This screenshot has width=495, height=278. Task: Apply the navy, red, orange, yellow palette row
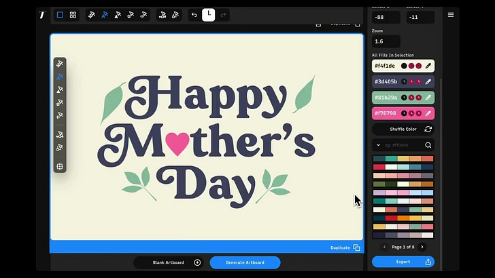point(403,218)
